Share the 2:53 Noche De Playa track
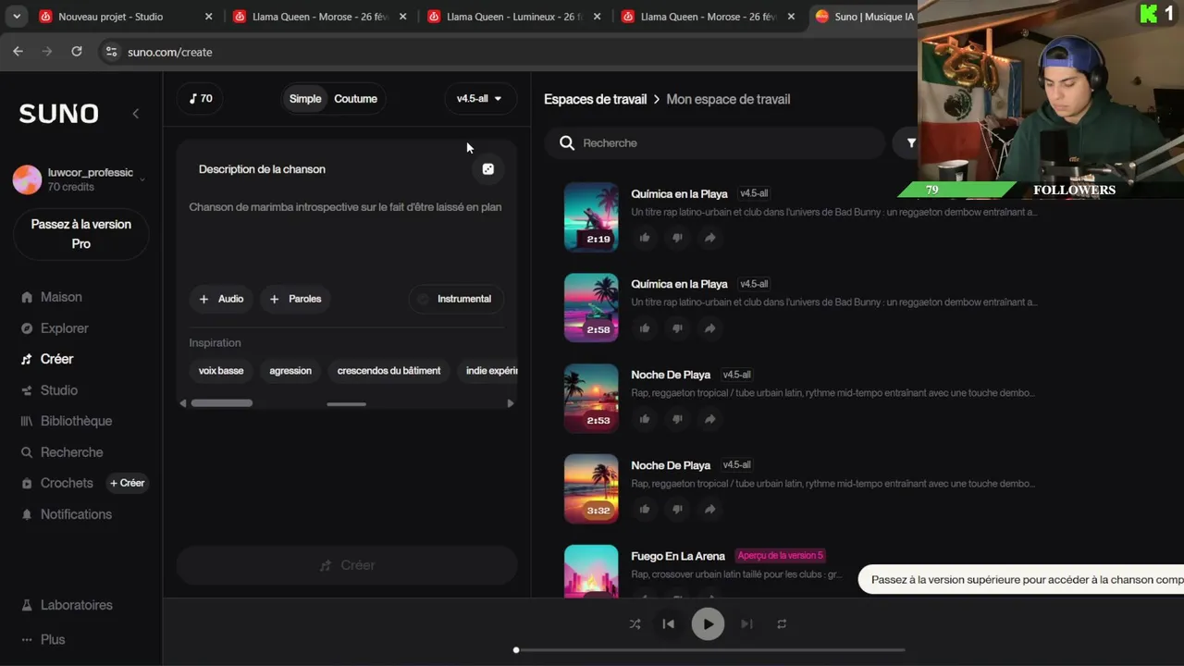 pos(709,419)
